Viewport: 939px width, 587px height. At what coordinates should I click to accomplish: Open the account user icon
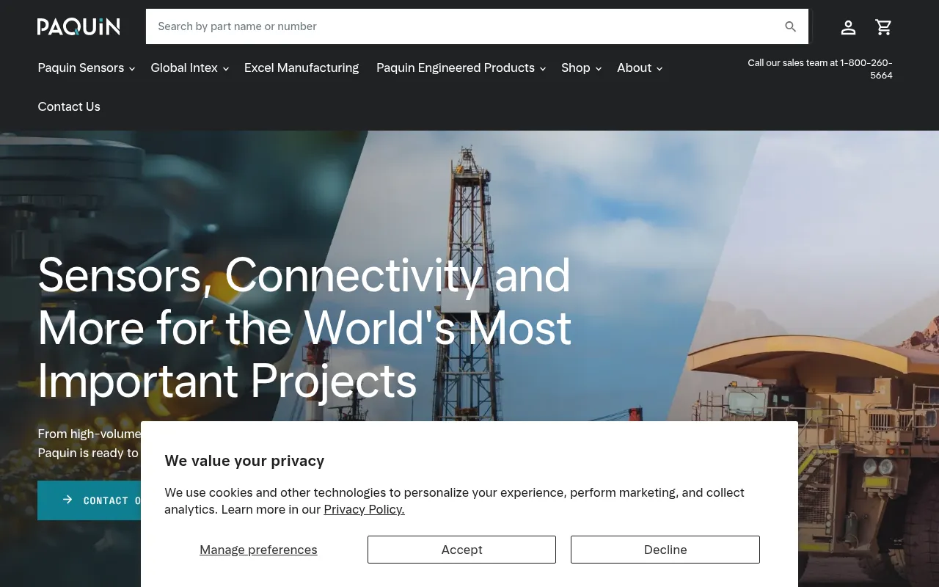[x=848, y=27]
